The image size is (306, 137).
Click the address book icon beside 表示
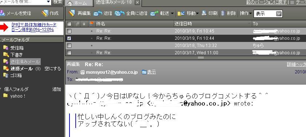[144, 72]
